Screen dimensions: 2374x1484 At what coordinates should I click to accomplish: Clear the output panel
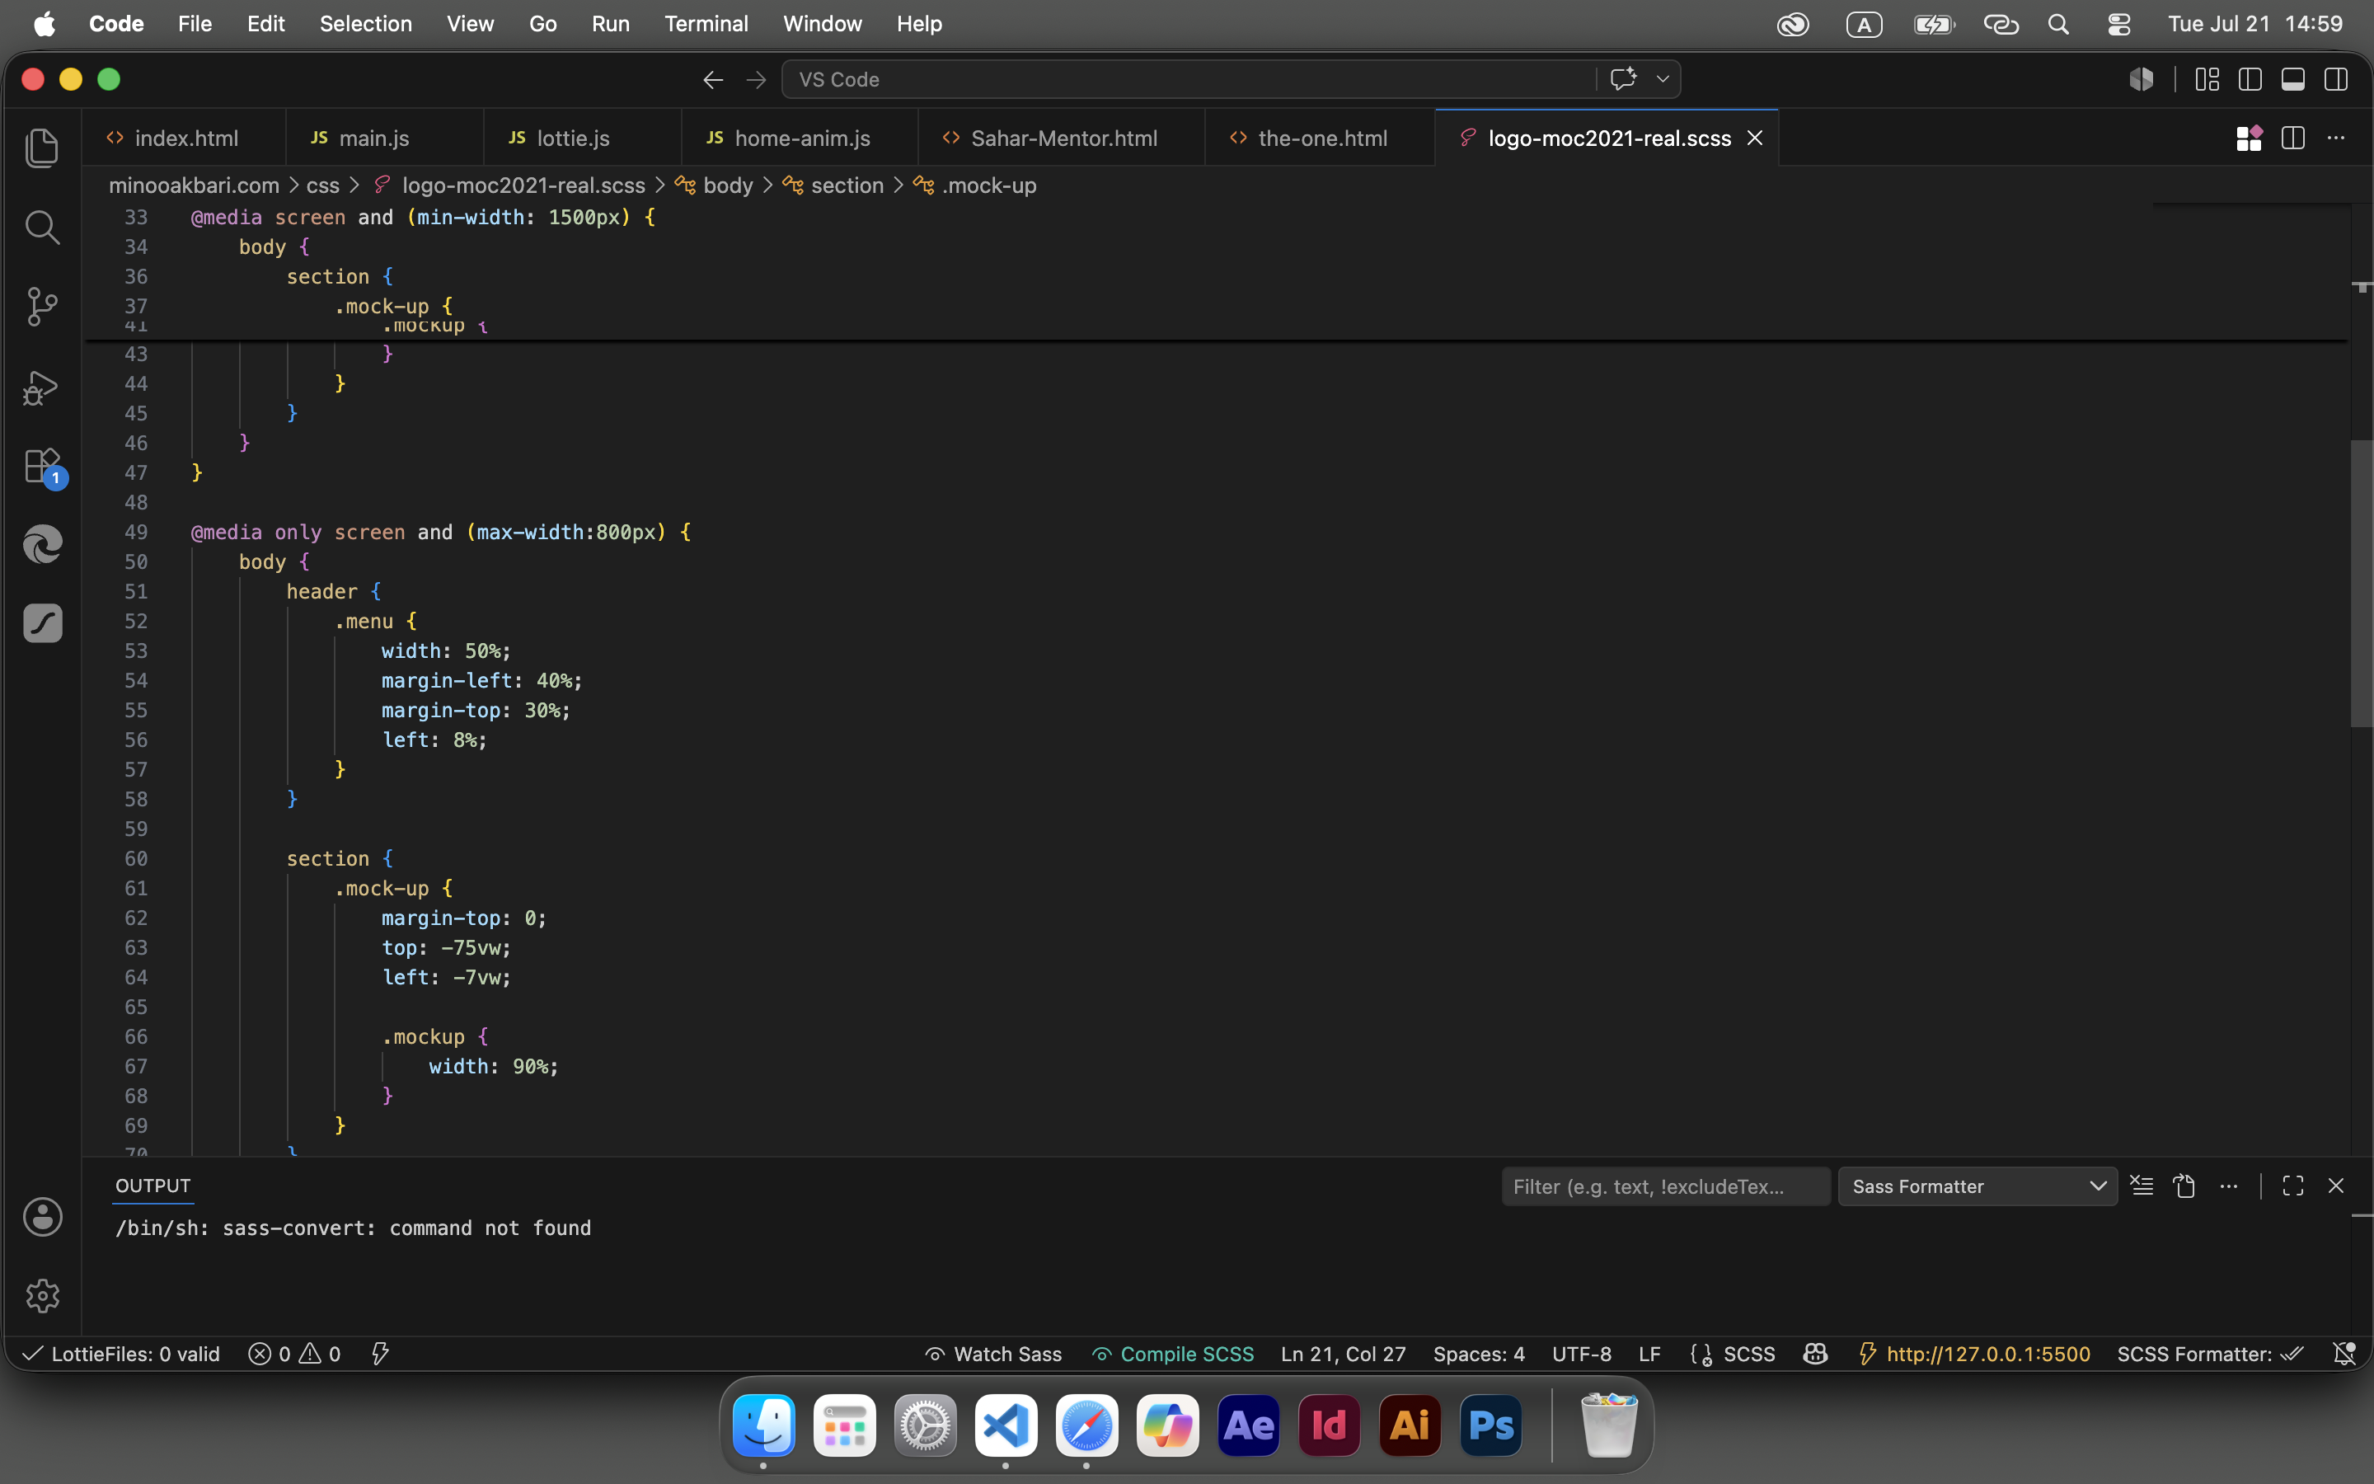tap(2142, 1186)
